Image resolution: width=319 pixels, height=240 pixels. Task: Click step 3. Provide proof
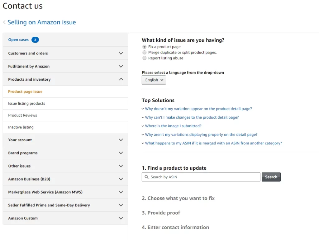click(161, 213)
